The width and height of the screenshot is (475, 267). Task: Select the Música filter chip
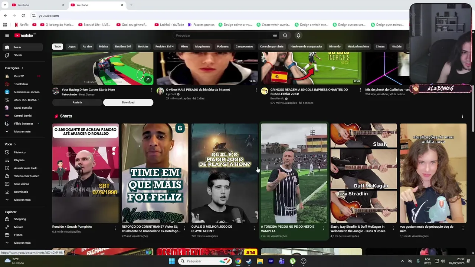point(104,47)
